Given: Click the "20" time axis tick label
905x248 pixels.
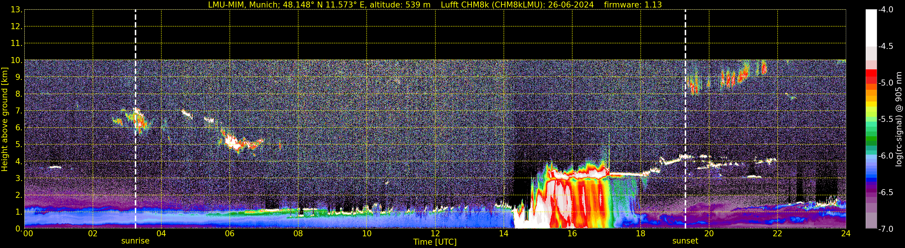Looking at the screenshot, I should click(709, 234).
